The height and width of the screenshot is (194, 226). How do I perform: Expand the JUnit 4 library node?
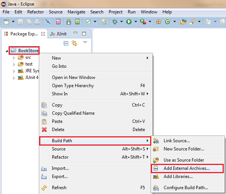coord(14,78)
